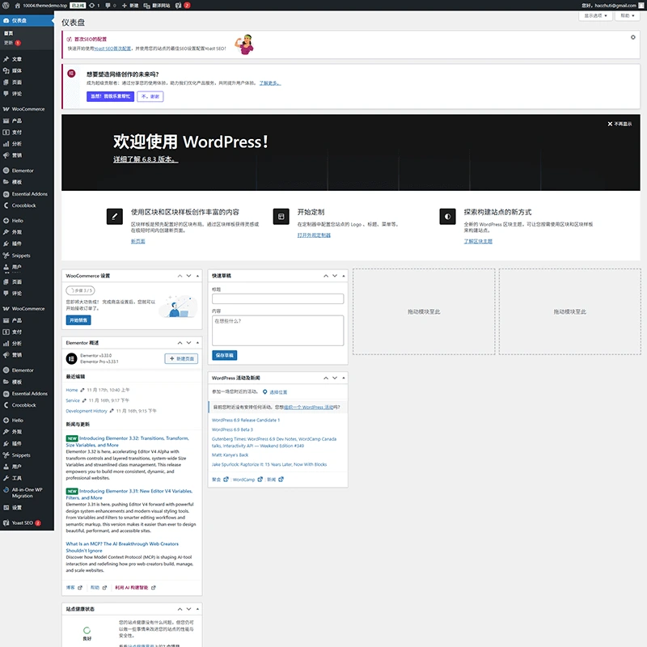Open 文章 (Posts) in the sidebar

pos(16,59)
